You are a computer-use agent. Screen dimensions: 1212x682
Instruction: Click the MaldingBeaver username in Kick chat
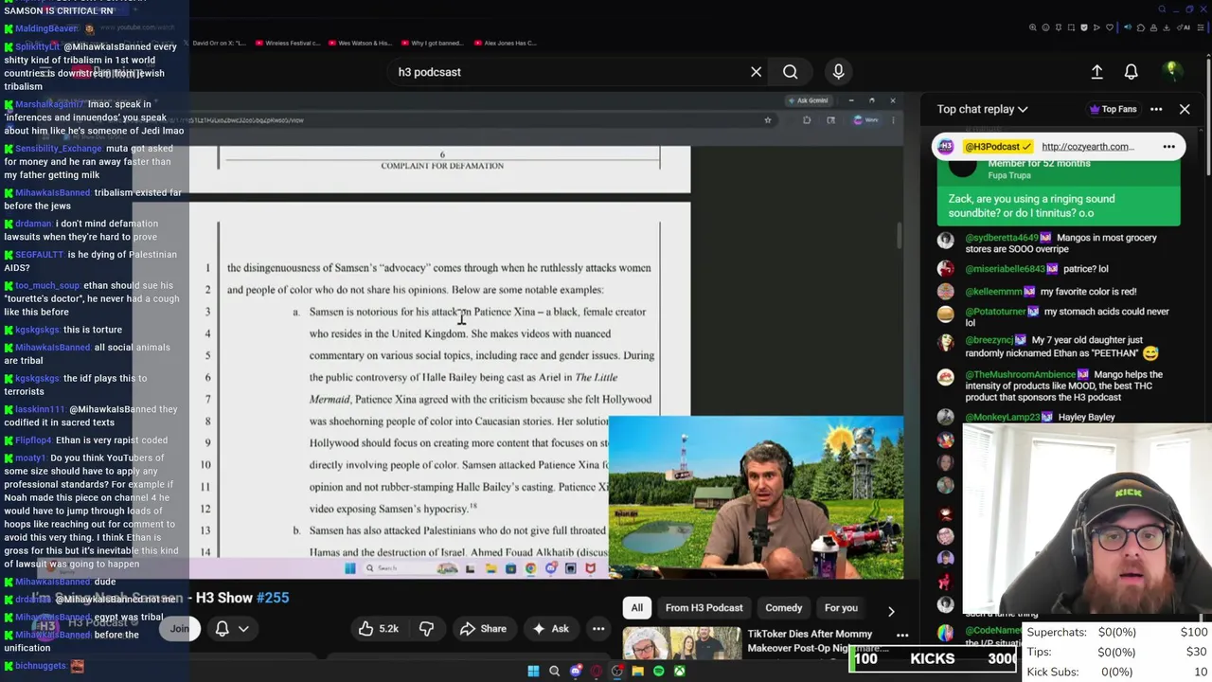coord(45,29)
